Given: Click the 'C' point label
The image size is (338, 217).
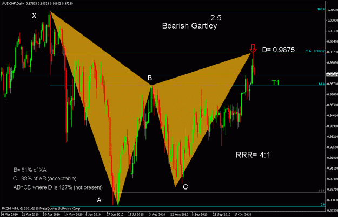Looking at the screenshot, I should pos(185,187).
